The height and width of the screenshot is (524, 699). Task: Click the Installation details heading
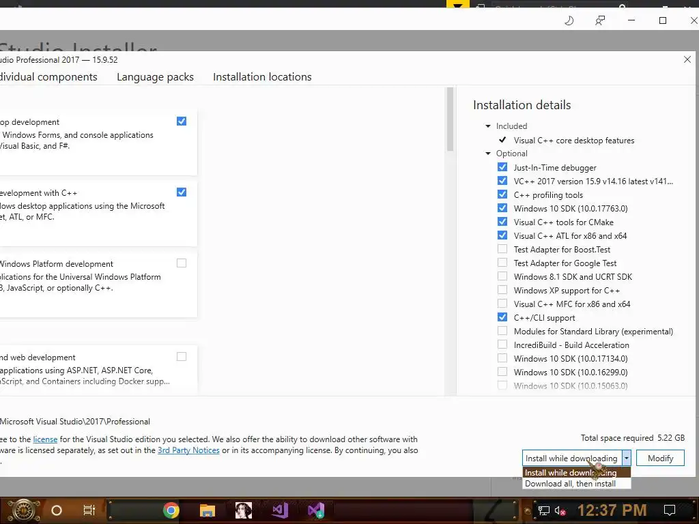pos(522,105)
